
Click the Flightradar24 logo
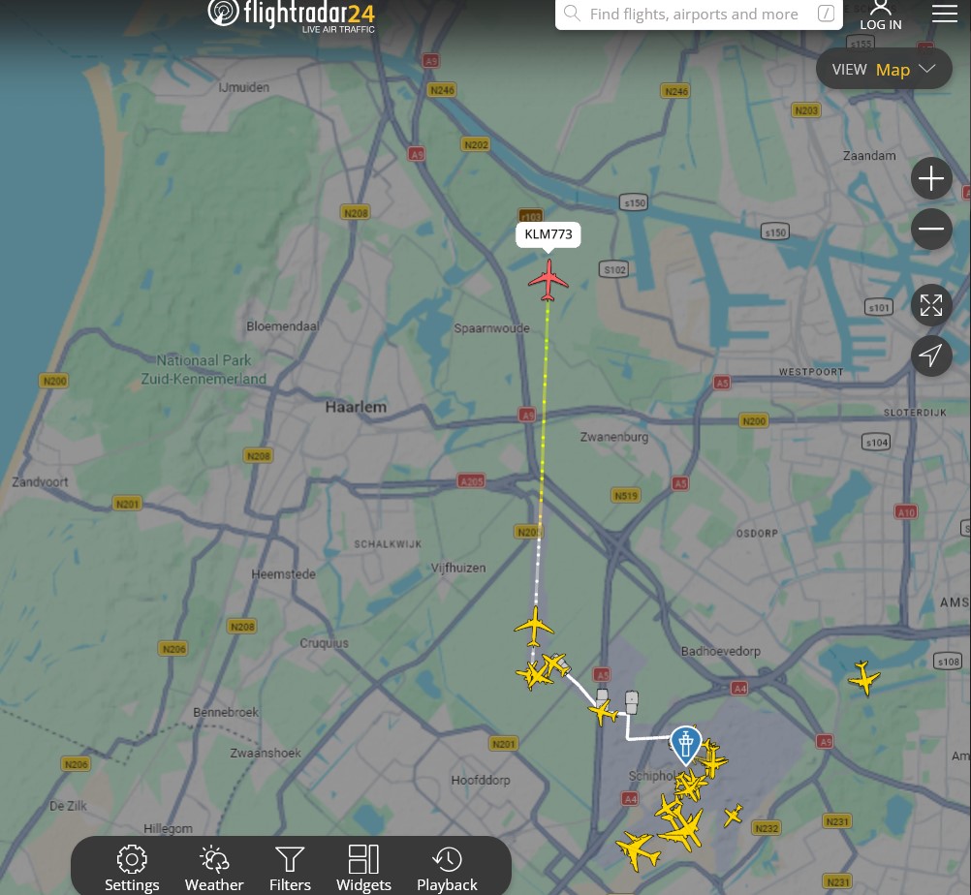(291, 15)
